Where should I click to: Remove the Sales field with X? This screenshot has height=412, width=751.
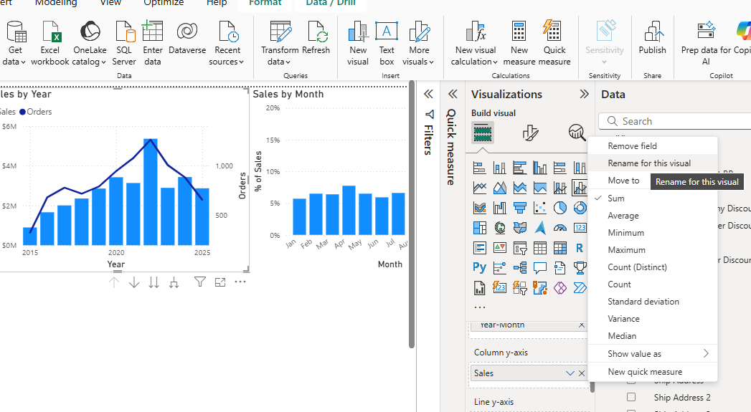(x=582, y=373)
